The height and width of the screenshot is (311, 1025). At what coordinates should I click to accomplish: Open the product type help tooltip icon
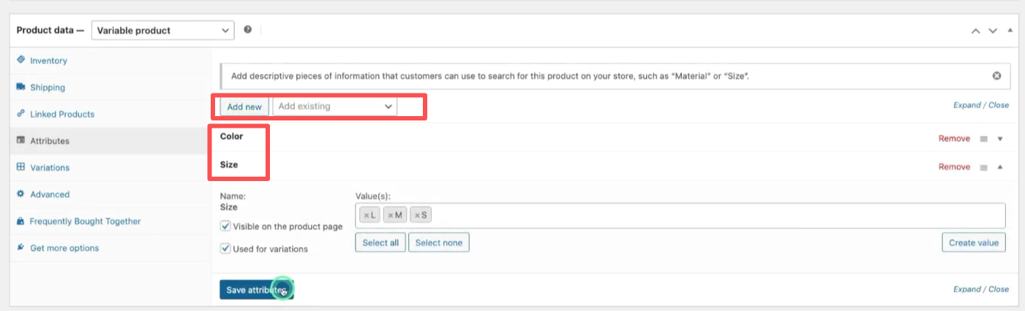tap(247, 30)
